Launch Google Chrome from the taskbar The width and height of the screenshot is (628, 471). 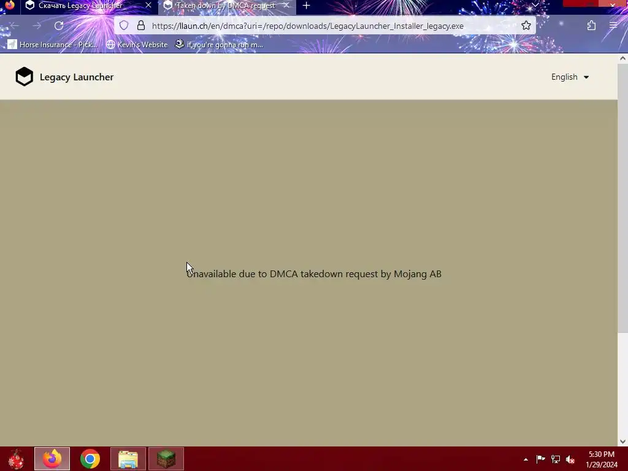[90, 459]
